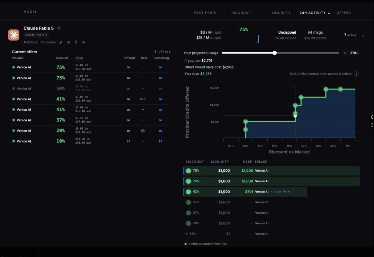Click the small dot on 10% fill row

point(187,234)
